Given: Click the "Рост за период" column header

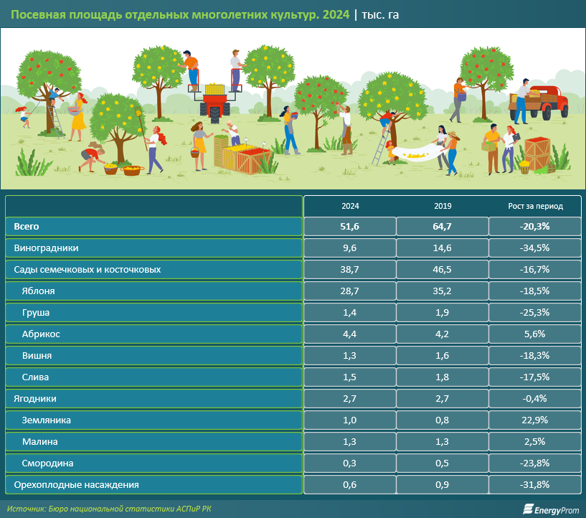Looking at the screenshot, I should coord(535,206).
